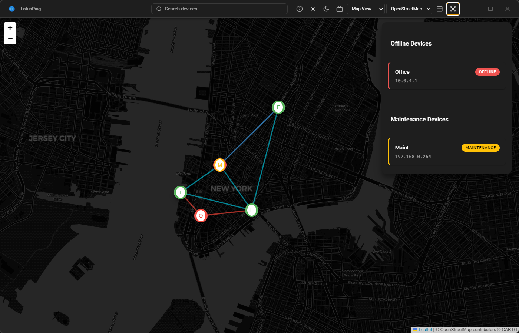Zoom in on the map
The image size is (519, 333).
10,28
